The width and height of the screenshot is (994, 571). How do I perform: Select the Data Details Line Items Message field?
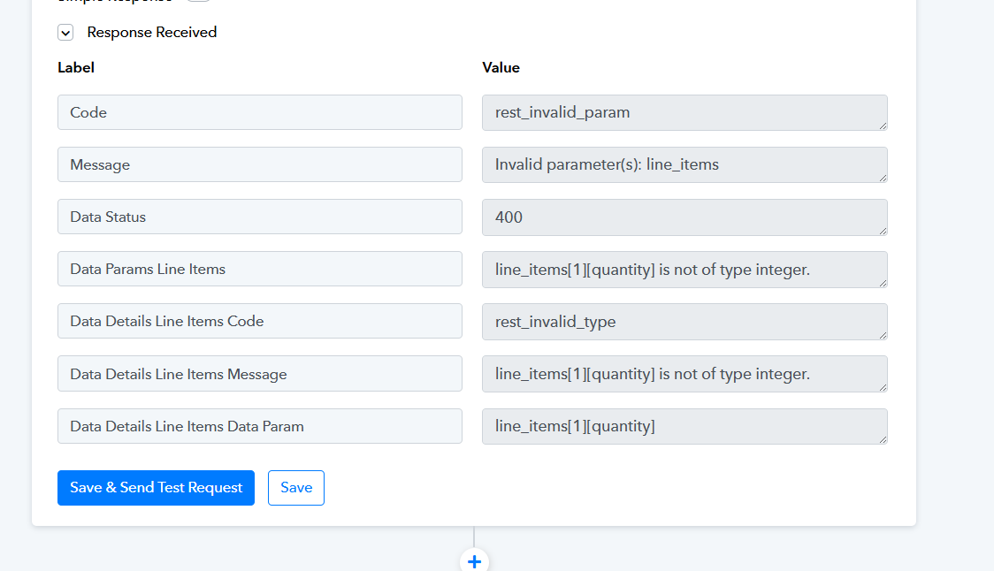point(260,373)
